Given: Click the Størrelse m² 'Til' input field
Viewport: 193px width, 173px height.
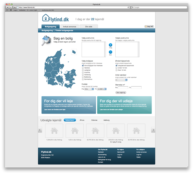Looking at the screenshot, I should (136, 88).
